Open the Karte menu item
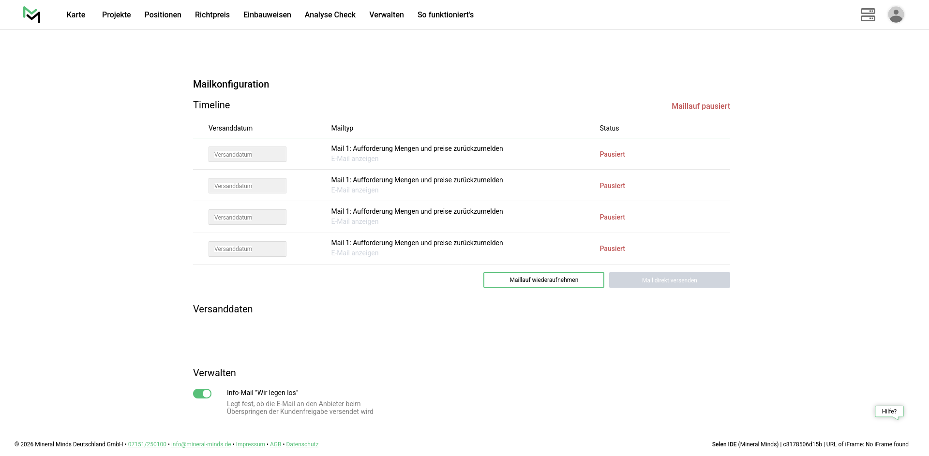The width and height of the screenshot is (929, 456). (x=76, y=15)
